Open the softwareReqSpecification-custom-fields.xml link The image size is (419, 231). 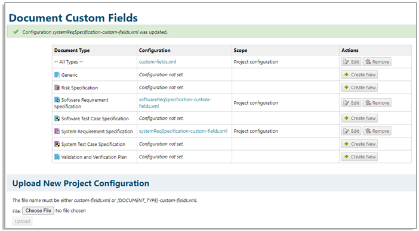tap(175, 103)
